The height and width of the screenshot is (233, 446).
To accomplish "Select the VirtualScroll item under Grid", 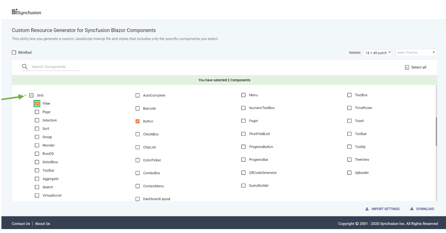I will pyautogui.click(x=52, y=195).
